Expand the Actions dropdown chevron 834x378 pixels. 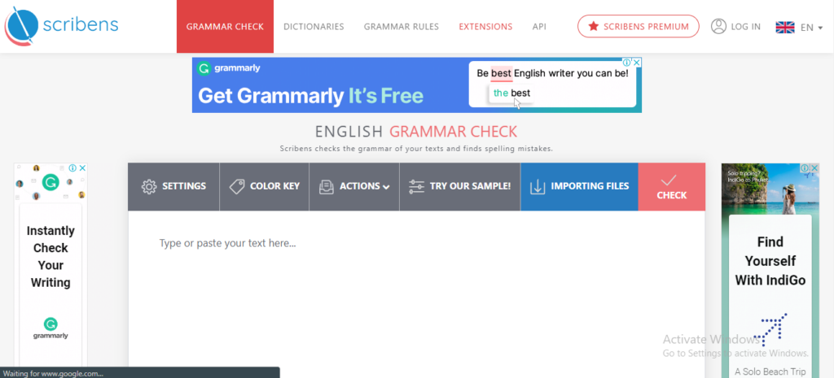[x=386, y=187]
